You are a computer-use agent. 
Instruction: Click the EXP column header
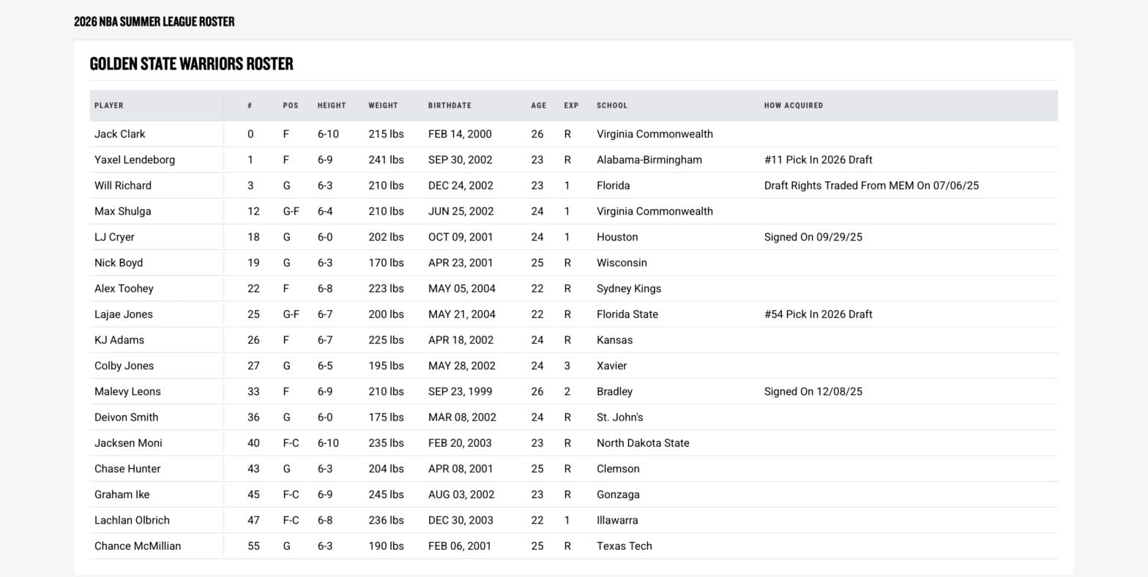[571, 105]
